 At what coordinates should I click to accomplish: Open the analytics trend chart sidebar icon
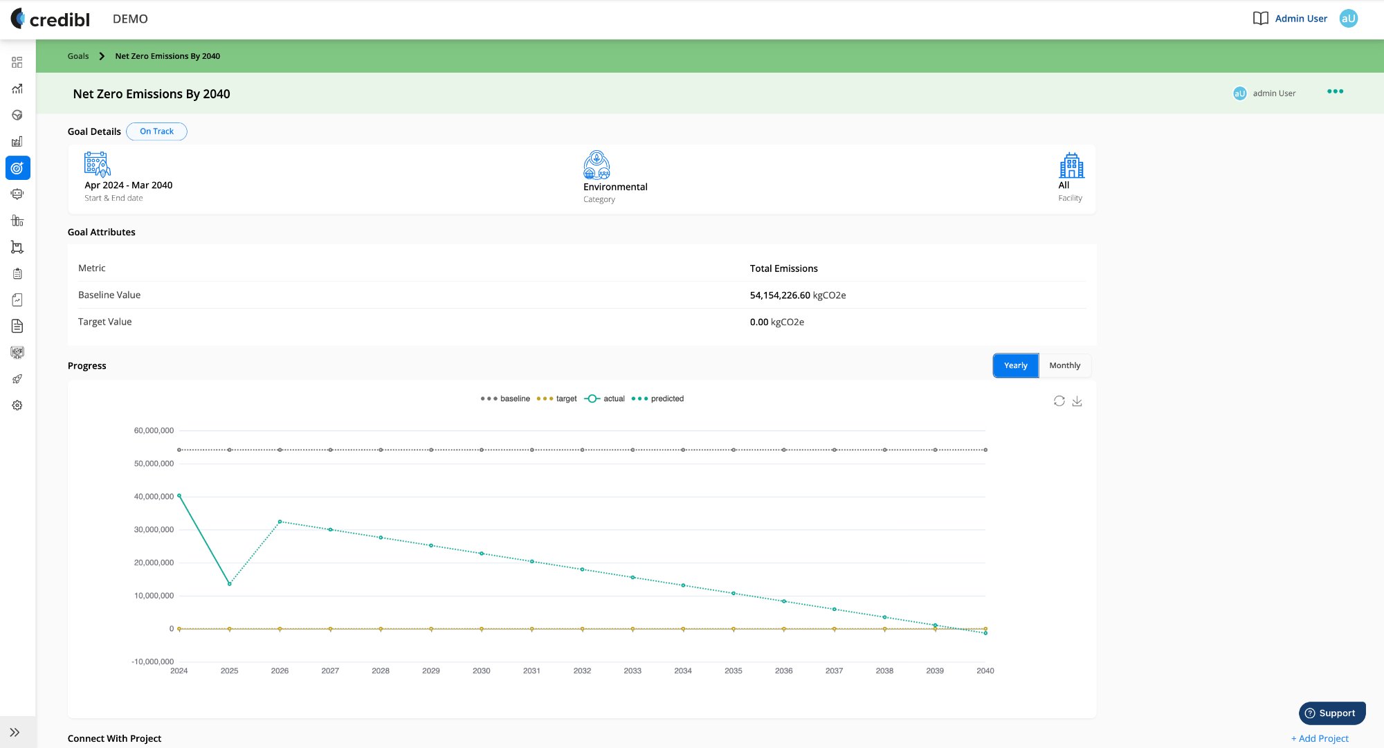[x=17, y=89]
